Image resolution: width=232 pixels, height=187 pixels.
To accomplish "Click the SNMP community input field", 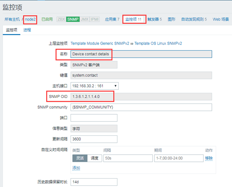I will coord(141,107).
